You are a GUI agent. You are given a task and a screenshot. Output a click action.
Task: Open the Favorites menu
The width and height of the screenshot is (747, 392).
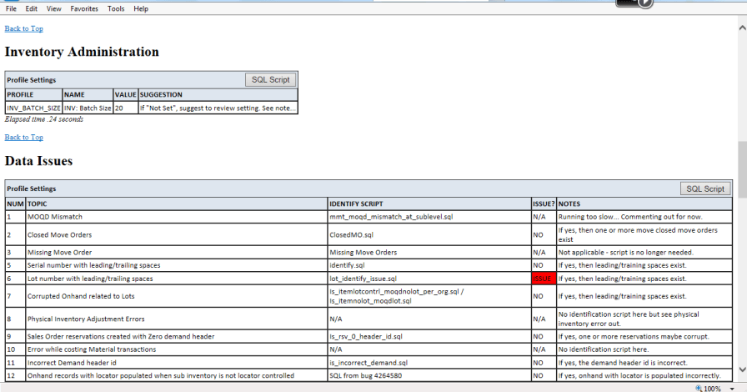pos(84,8)
